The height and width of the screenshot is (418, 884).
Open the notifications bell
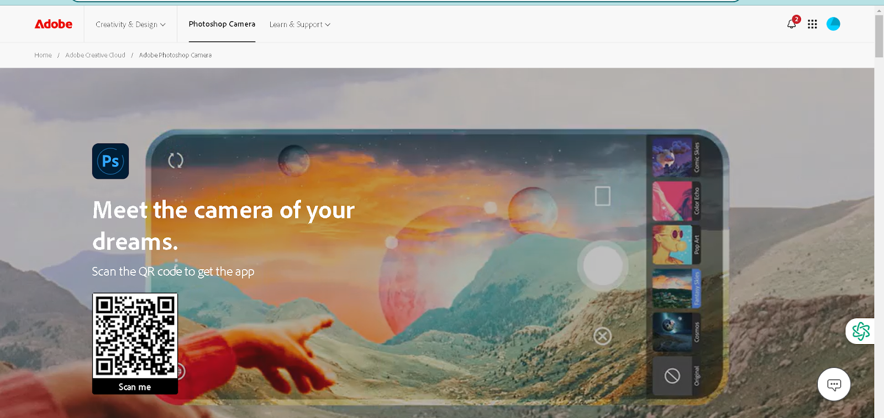(792, 24)
